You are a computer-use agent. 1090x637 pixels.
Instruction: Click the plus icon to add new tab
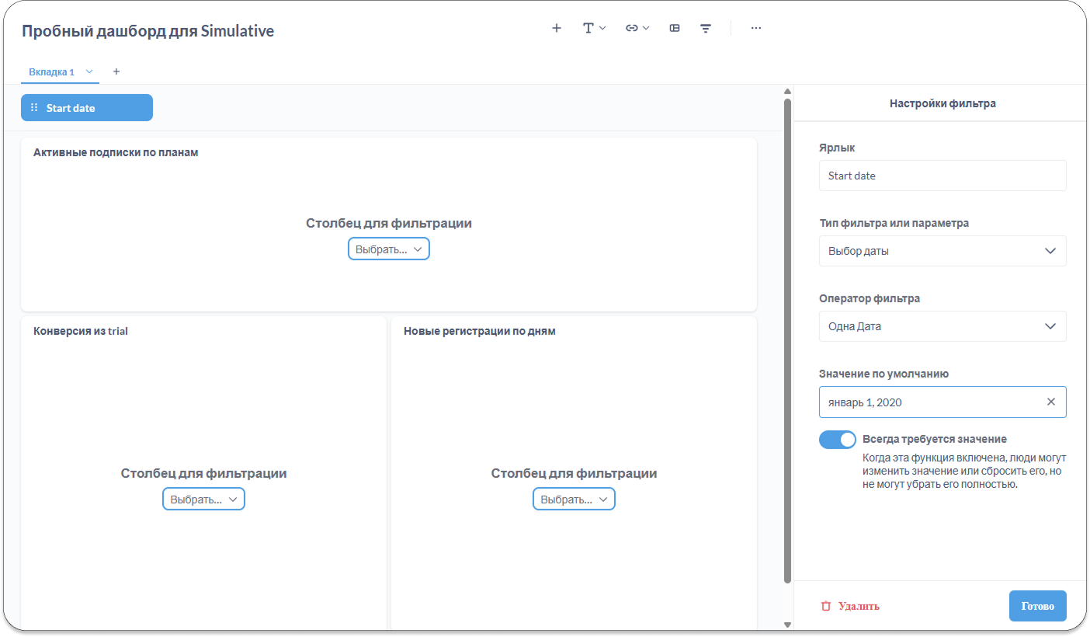[116, 71]
